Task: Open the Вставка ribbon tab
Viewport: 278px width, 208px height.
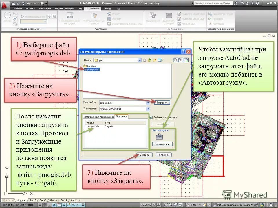Action: 30,8
